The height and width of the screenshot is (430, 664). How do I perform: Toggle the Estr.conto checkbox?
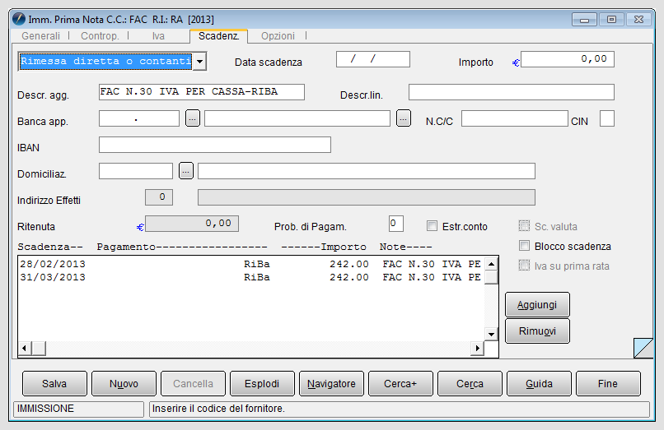[432, 226]
